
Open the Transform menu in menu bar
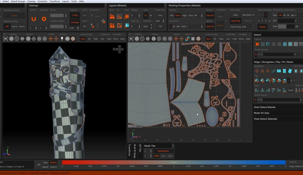[x=55, y=1]
